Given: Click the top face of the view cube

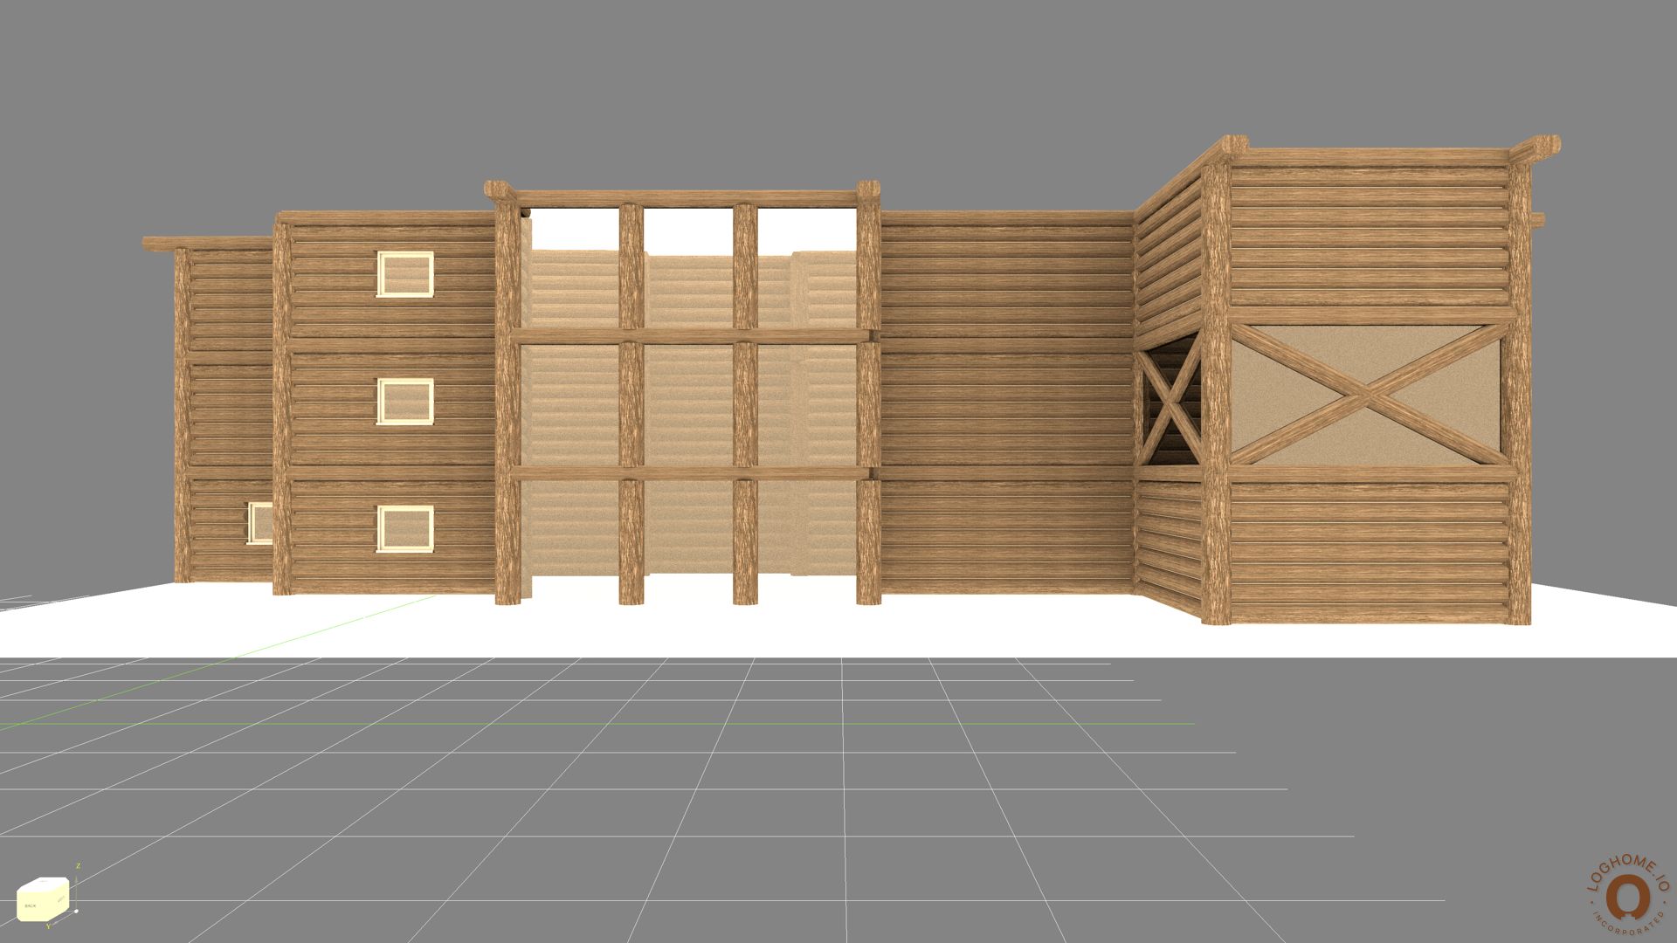Looking at the screenshot, I should coord(44,884).
